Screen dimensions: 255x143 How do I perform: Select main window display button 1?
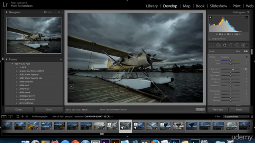point(4,116)
